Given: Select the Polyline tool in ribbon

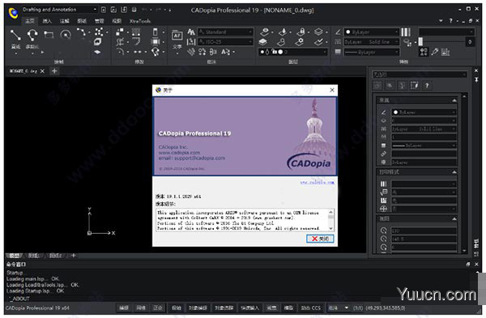Looking at the screenshot, I should tap(32, 35).
